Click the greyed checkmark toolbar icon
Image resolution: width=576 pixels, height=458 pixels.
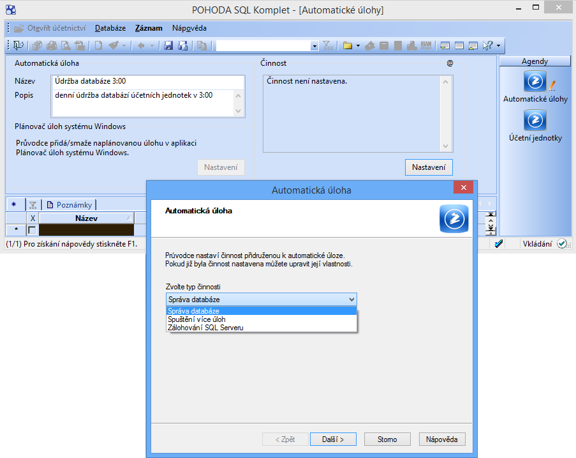[x=113, y=45]
